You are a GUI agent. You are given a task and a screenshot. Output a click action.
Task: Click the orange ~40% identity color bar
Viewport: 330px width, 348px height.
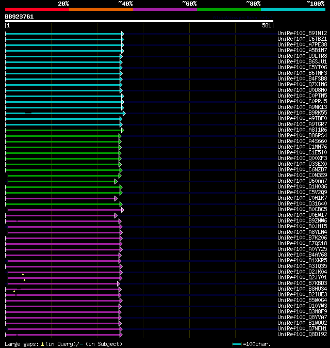(x=101, y=9)
